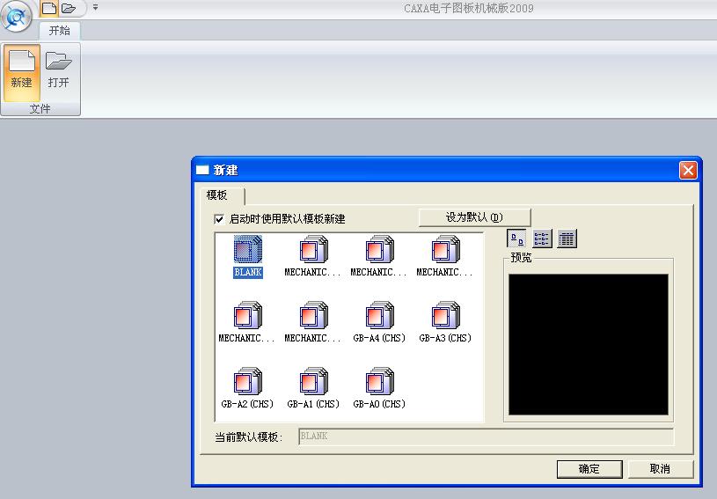Select the first MECHANIC template in top row
This screenshot has width=717, height=499.
click(x=313, y=256)
